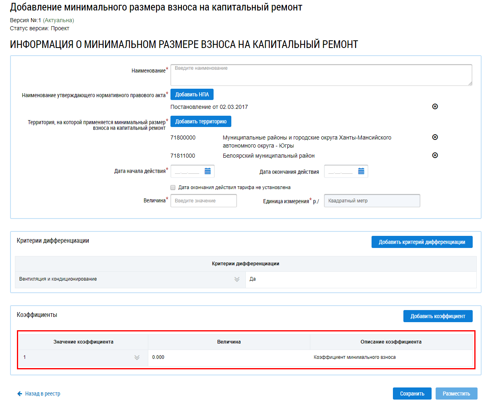Click the Добавить территорию button

[201, 121]
